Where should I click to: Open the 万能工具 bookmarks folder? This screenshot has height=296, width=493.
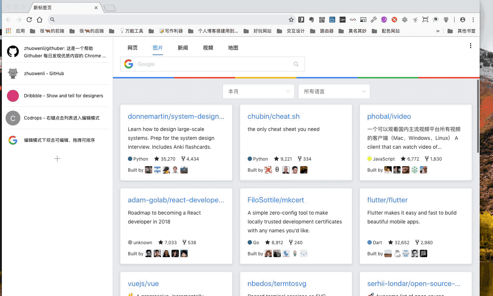click(x=126, y=31)
